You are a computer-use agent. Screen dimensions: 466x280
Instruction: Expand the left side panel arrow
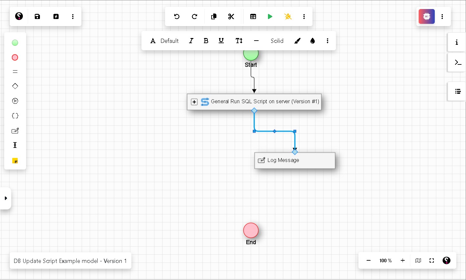pyautogui.click(x=5, y=198)
